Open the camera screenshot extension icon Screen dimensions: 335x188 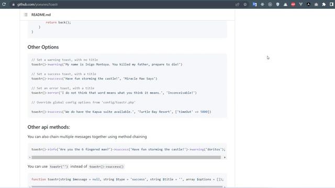pyautogui.click(x=316, y=5)
